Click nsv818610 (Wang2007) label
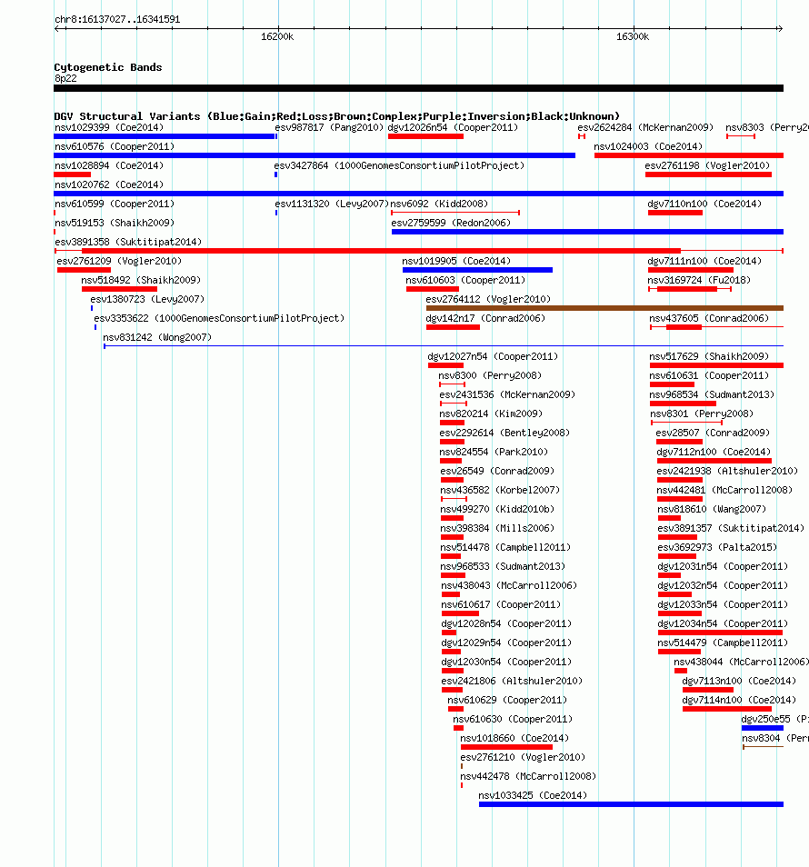The width and height of the screenshot is (809, 867). [x=712, y=509]
